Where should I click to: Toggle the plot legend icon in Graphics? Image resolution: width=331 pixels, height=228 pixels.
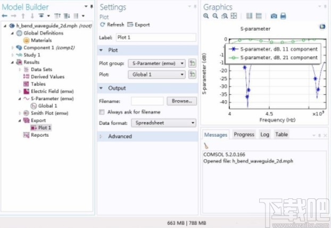point(322,27)
